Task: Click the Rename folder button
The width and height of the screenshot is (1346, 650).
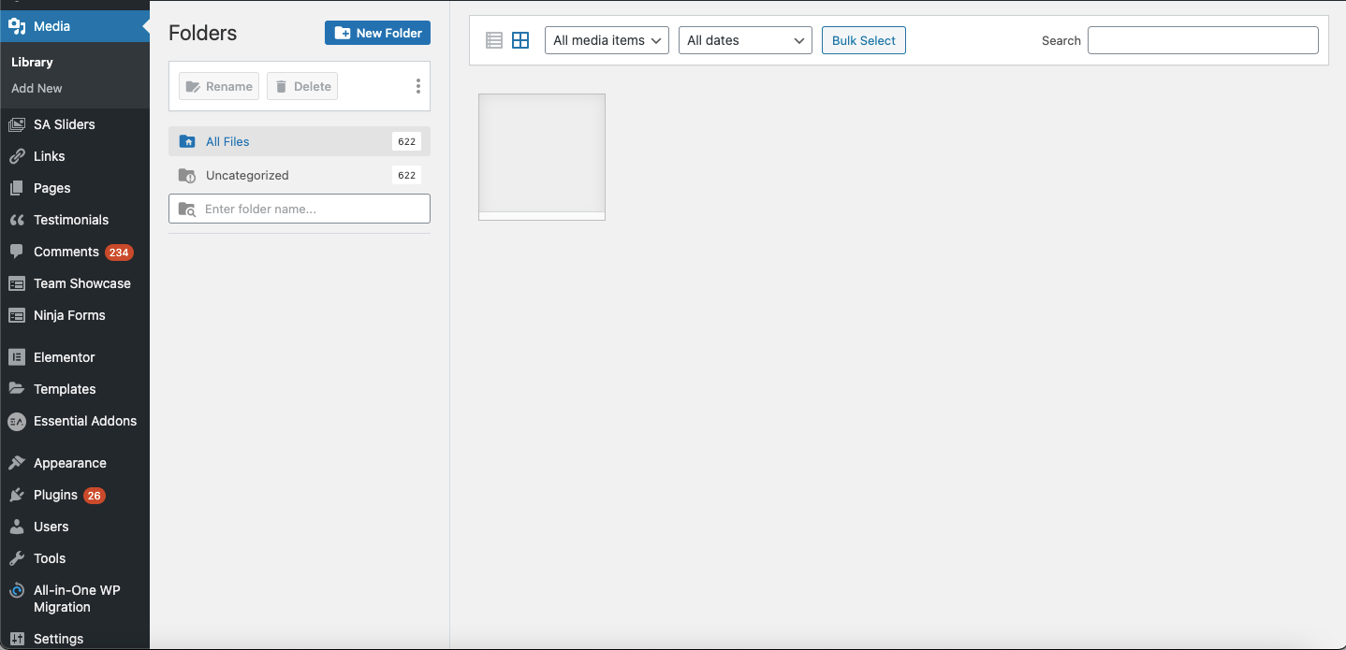Action: click(x=218, y=85)
